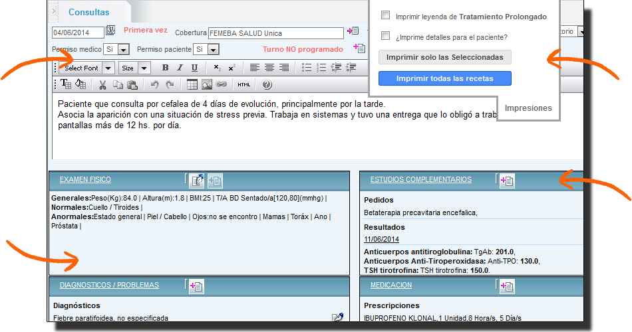Add a new item to Medicacion
The height and width of the screenshot is (332, 632).
point(507,286)
